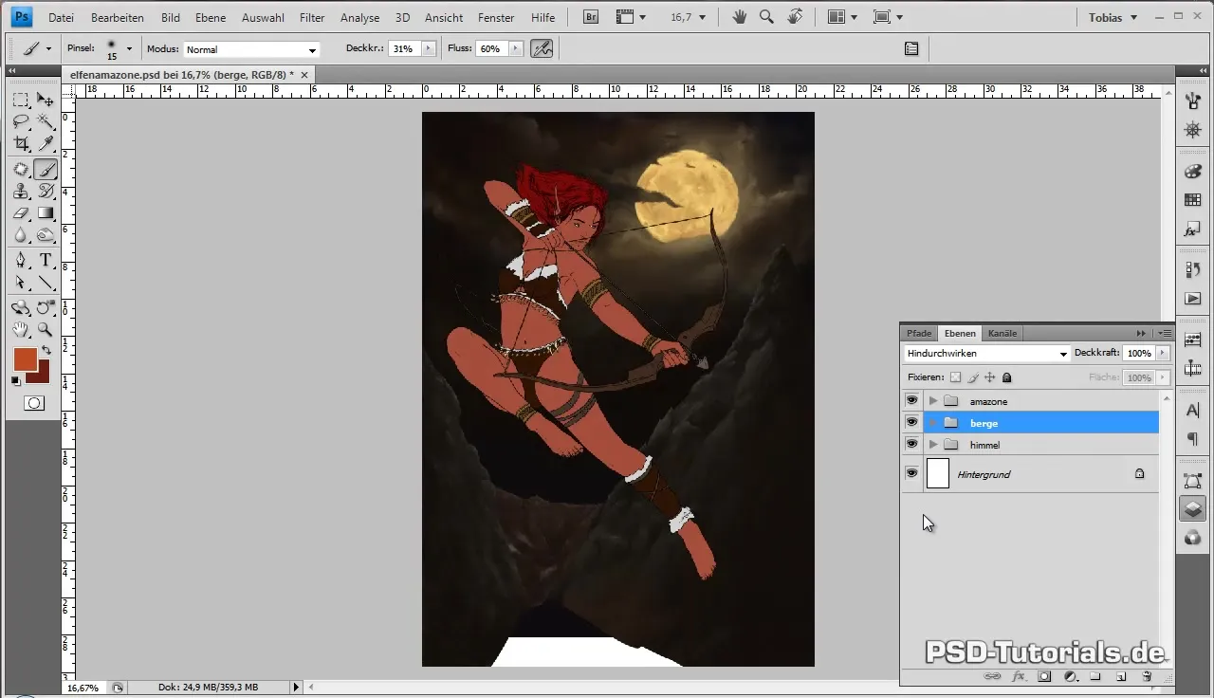Select the Brush tool in toolbox
1214x698 pixels.
tap(45, 170)
